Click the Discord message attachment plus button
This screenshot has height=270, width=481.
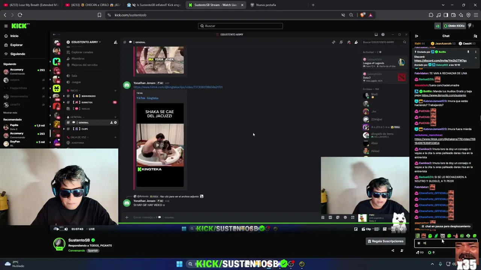[127, 217]
